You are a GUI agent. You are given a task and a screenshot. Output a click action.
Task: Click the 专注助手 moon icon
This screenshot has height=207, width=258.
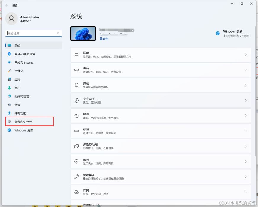[x=76, y=100]
